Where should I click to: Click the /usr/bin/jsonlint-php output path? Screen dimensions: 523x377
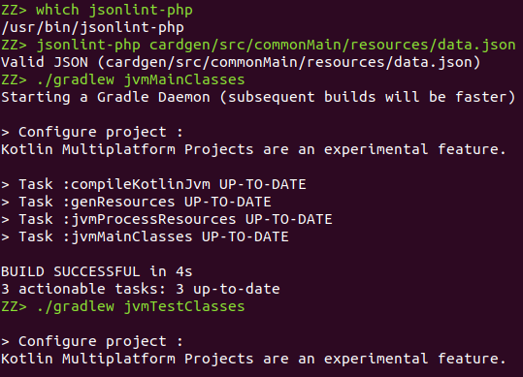93,27
